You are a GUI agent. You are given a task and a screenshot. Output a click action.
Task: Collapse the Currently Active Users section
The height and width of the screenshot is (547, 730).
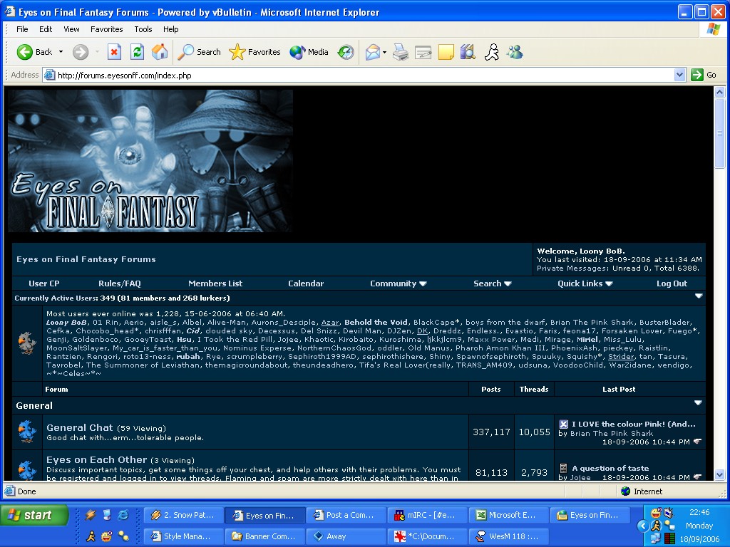[x=699, y=296]
